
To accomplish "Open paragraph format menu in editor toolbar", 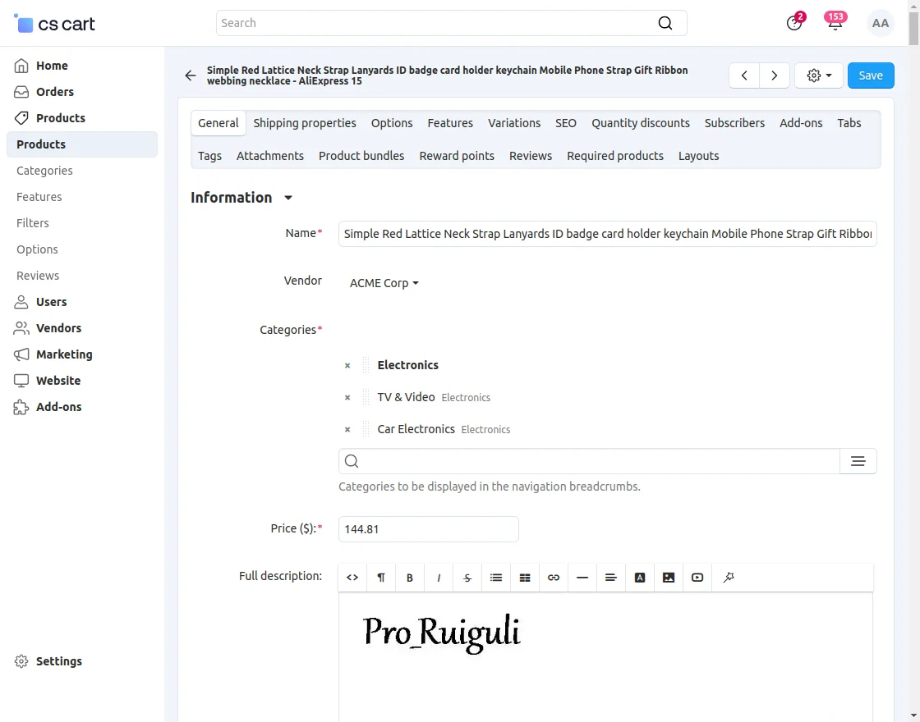I will pos(381,578).
